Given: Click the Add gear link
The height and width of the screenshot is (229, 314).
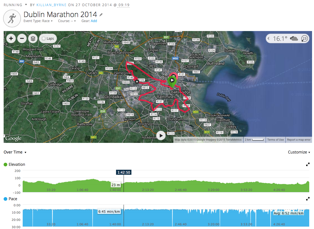Looking at the screenshot, I should click(94, 21).
